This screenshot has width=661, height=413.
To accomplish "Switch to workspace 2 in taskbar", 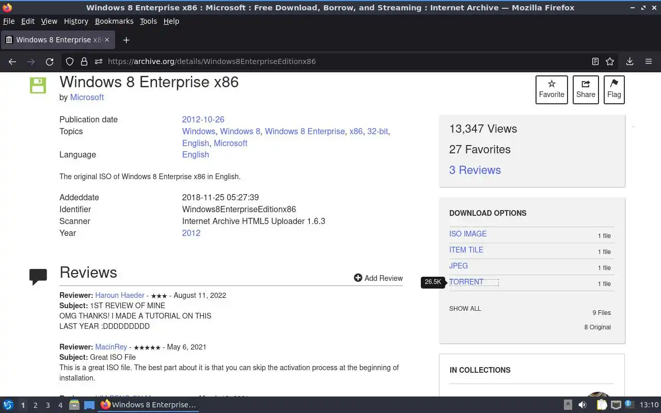I will pyautogui.click(x=35, y=405).
